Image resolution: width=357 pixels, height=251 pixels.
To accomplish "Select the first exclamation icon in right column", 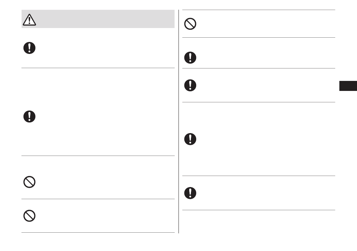I will pos(190,58).
